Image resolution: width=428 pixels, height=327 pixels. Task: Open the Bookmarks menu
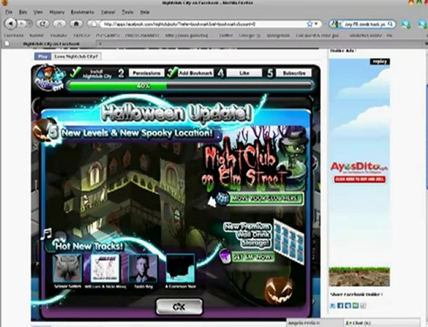[82, 12]
